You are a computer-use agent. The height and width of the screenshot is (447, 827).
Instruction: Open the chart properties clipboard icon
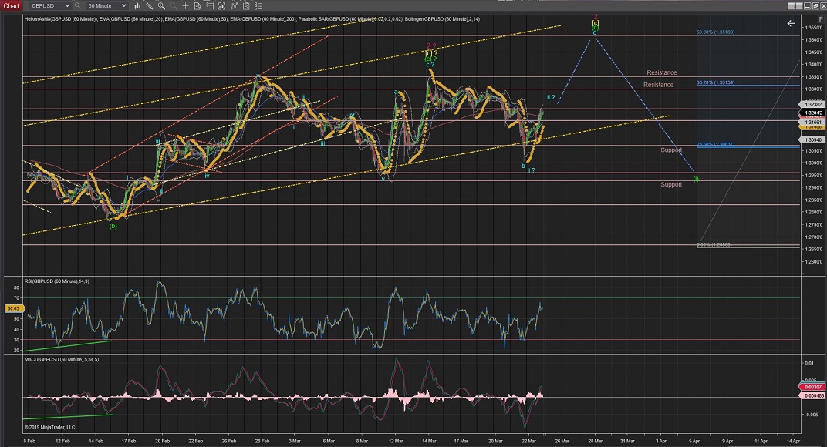tap(246, 6)
